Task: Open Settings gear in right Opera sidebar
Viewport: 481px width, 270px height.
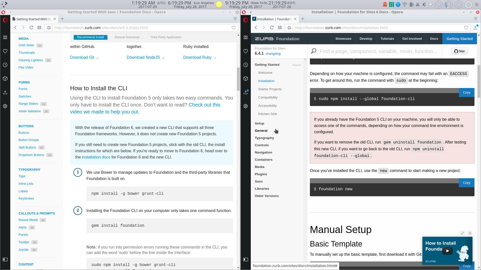Action: click(246, 106)
